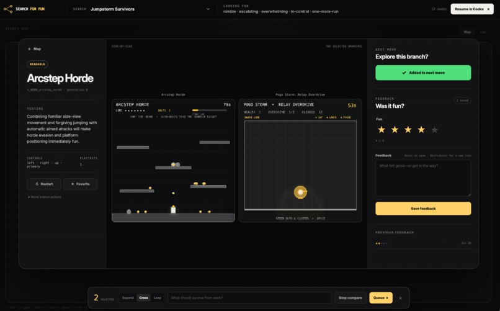This screenshot has width=500, height=311.
Task: Click the '12 nodes' counter text
Action: 439,9
